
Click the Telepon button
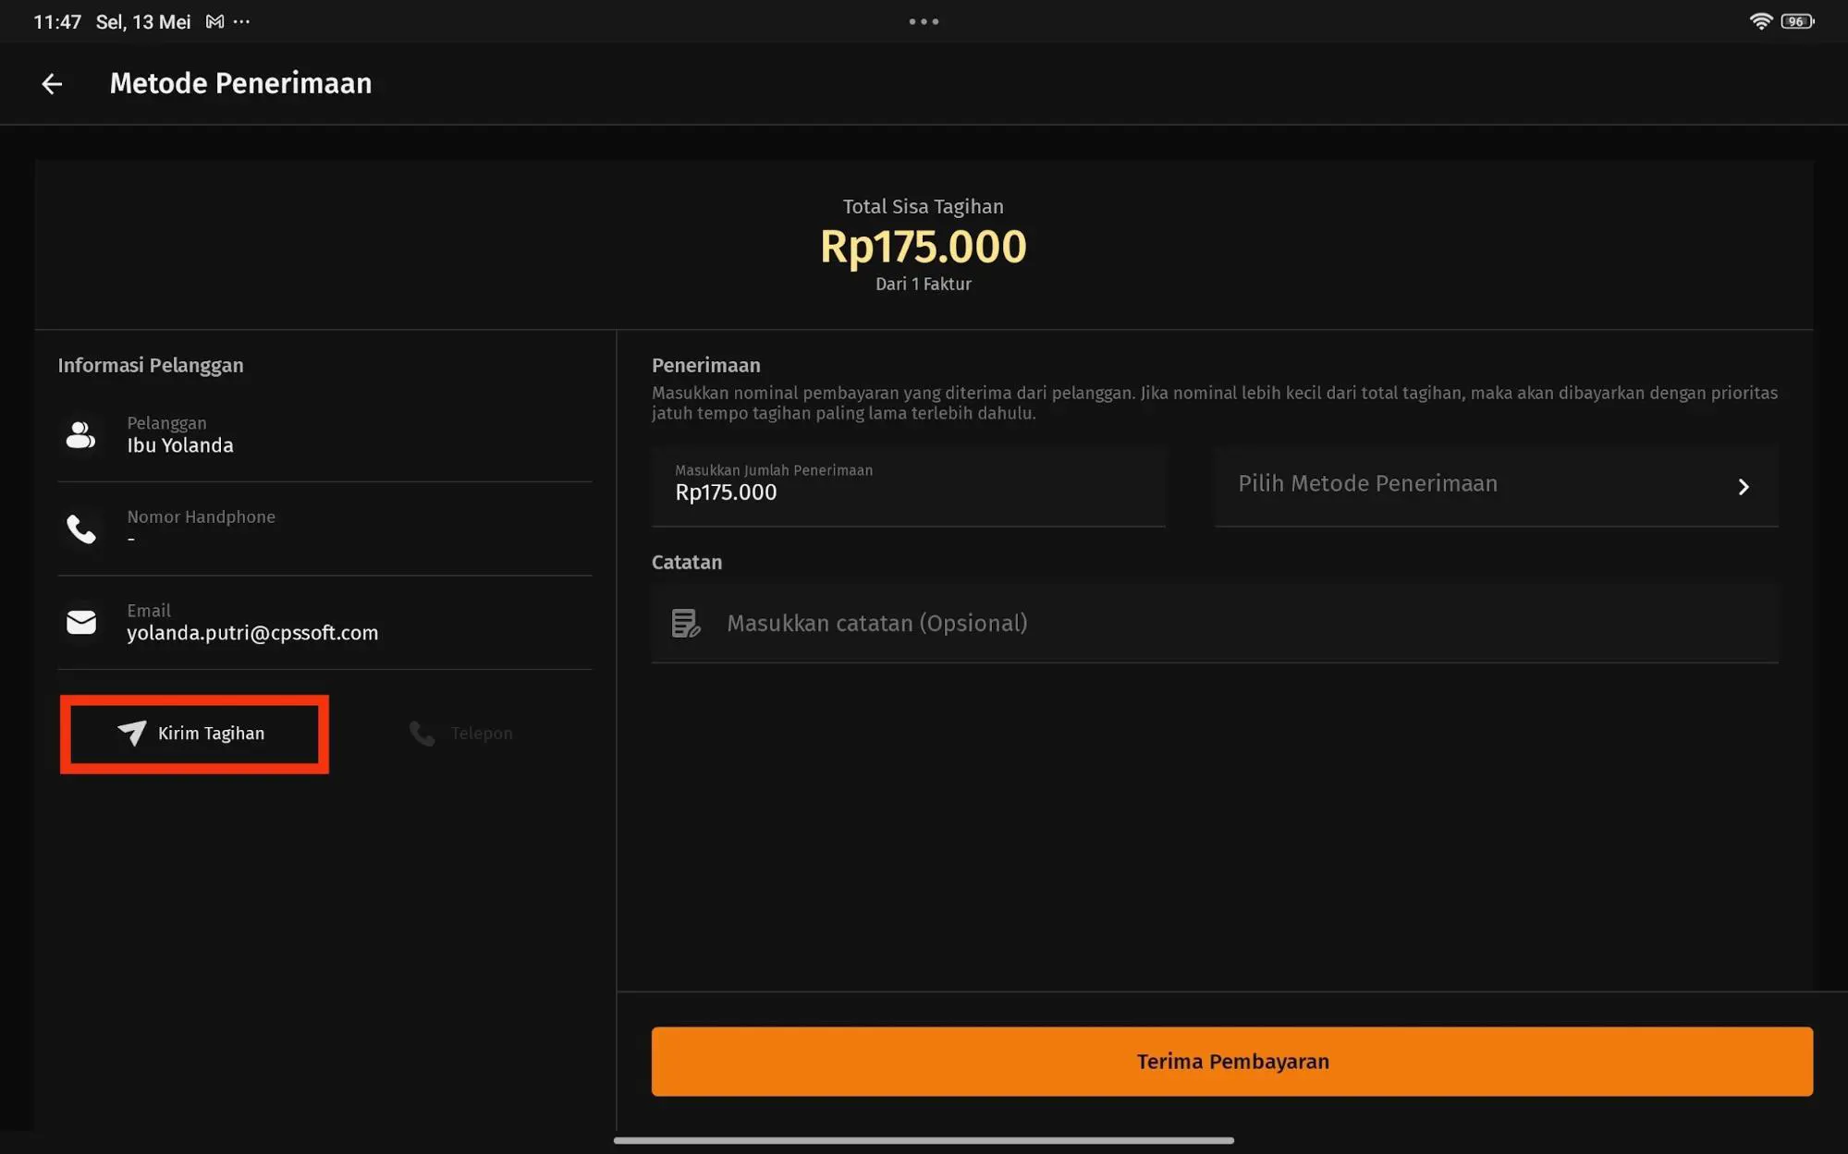point(461,734)
